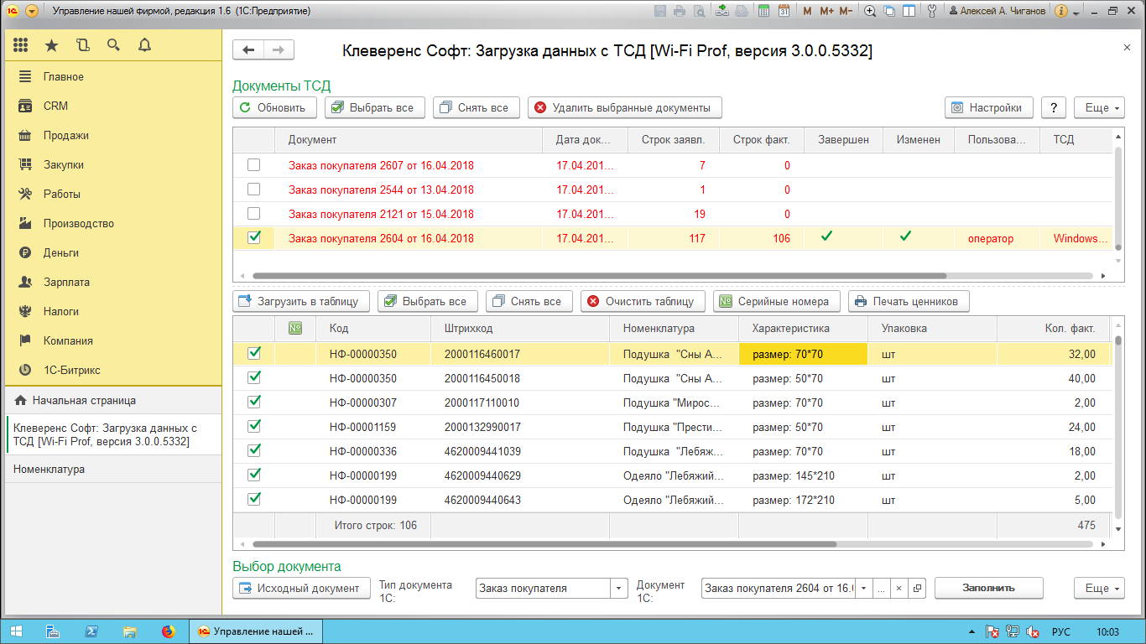Expand the Документ 1С dropdown arrow
Screen dimensions: 1146x644
click(863, 588)
